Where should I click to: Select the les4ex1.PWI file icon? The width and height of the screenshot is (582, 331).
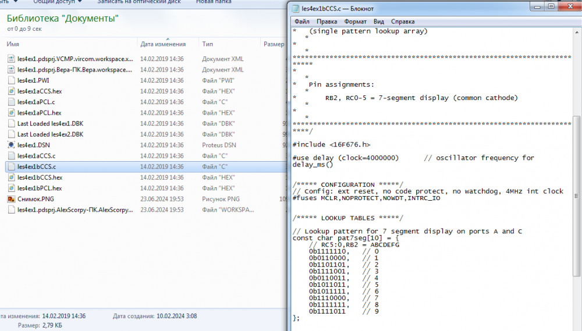point(11,80)
